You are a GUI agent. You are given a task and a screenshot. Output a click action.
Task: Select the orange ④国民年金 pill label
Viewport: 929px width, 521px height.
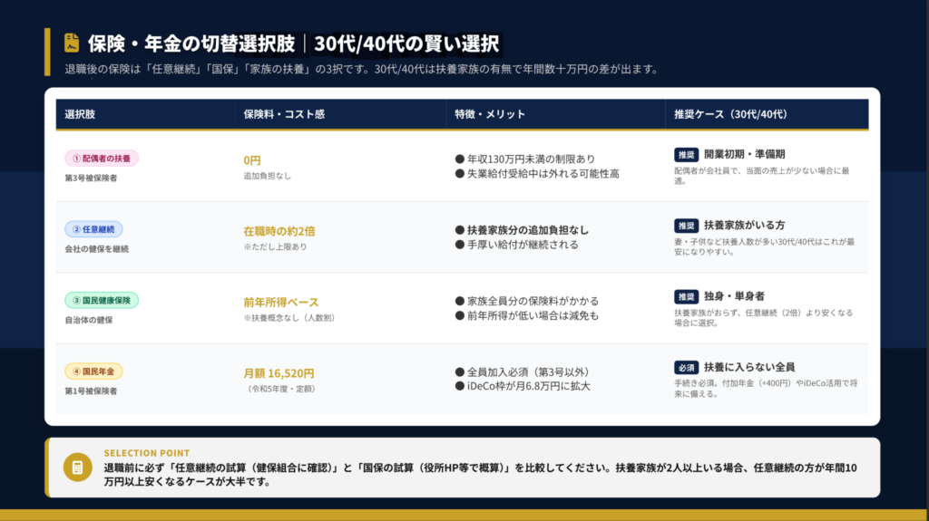(93, 371)
